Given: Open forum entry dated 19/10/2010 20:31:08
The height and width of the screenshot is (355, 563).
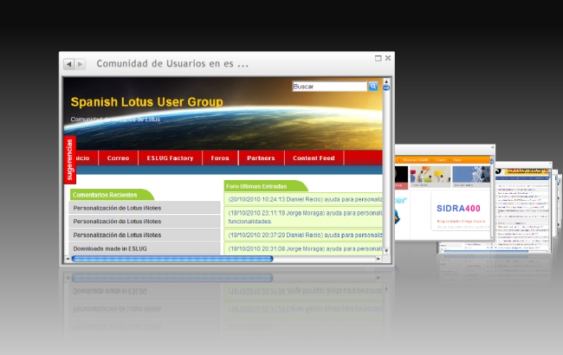Looking at the screenshot, I should click(303, 248).
